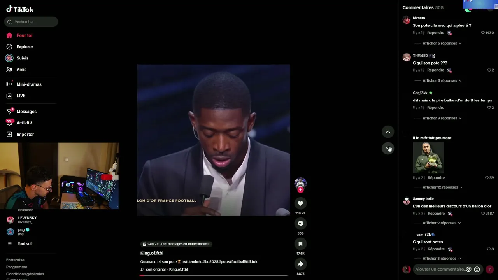Pause the playing Dembélé video
The width and height of the screenshot is (498, 280).
pos(214,140)
